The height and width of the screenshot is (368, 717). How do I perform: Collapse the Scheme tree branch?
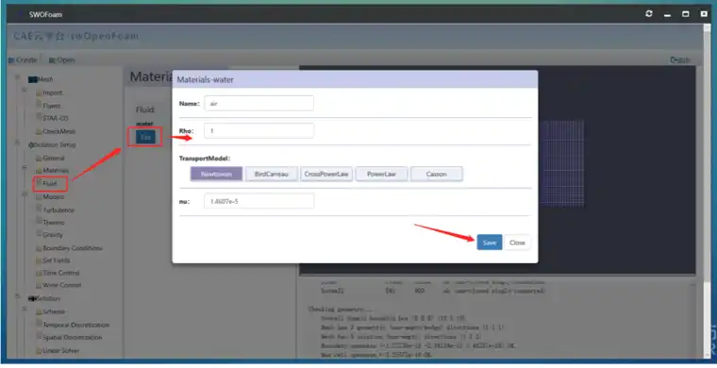pyautogui.click(x=25, y=309)
